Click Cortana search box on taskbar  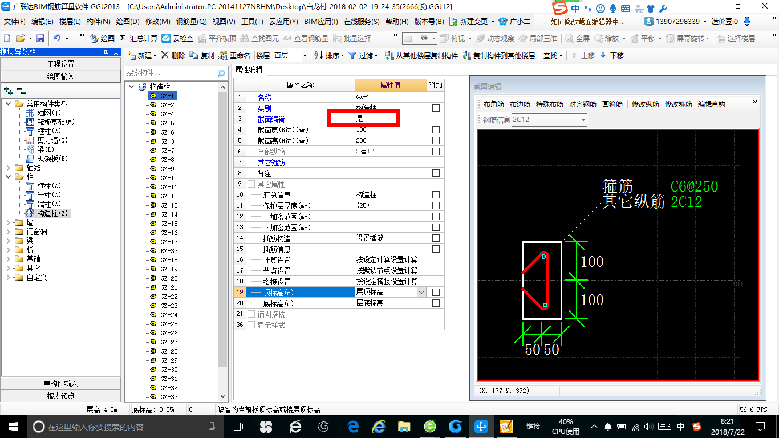coord(124,427)
